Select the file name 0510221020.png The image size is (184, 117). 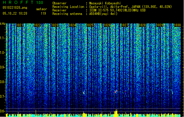pos(15,8)
